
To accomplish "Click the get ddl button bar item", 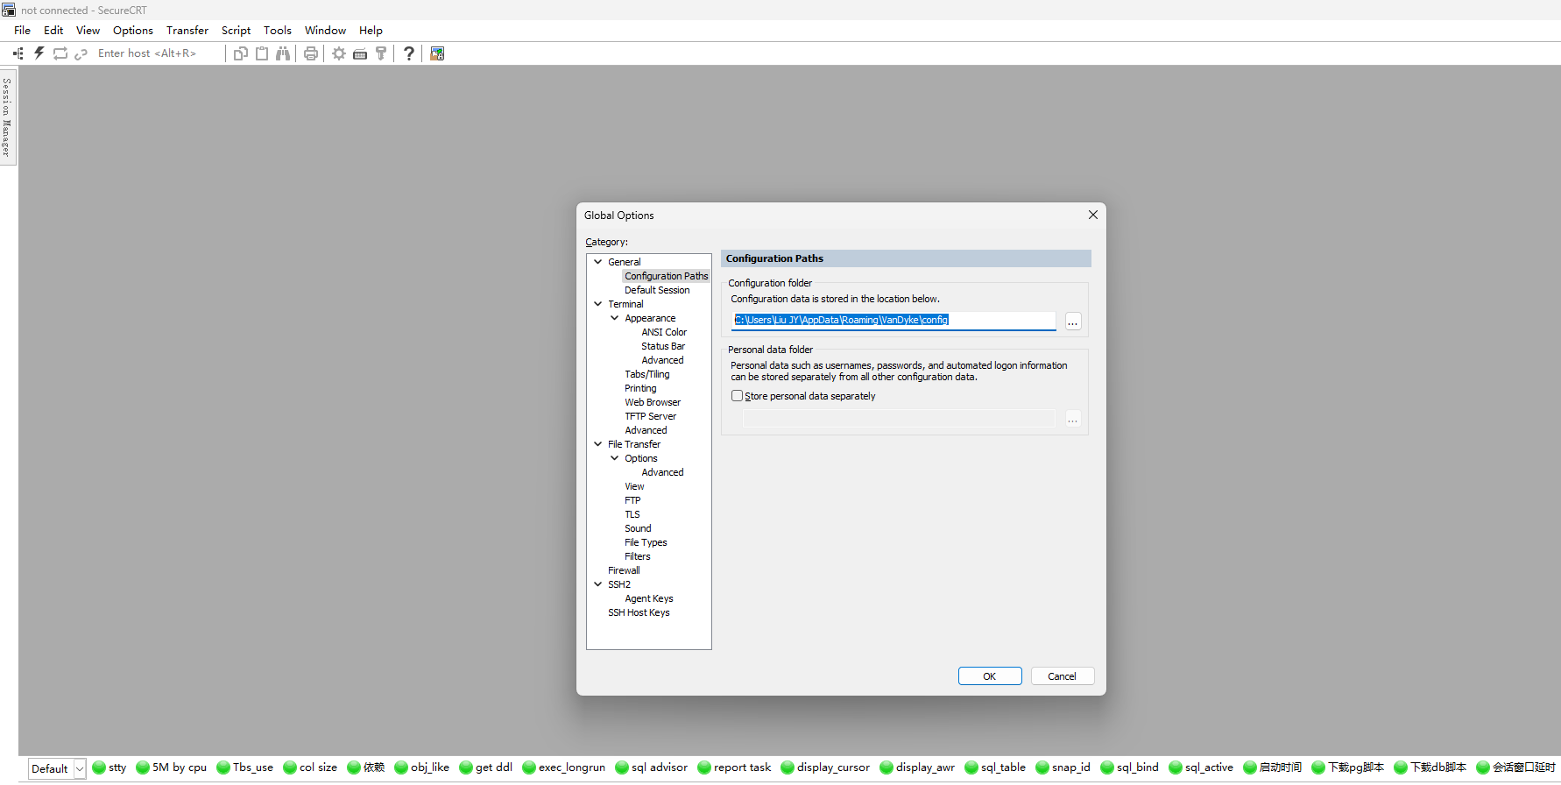I will tap(486, 767).
